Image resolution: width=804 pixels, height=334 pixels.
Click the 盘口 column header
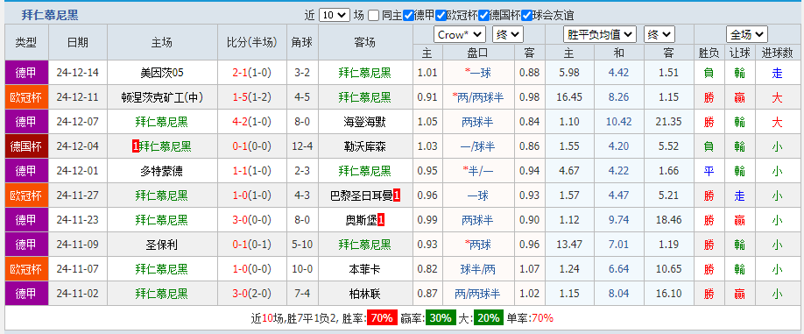(477, 53)
